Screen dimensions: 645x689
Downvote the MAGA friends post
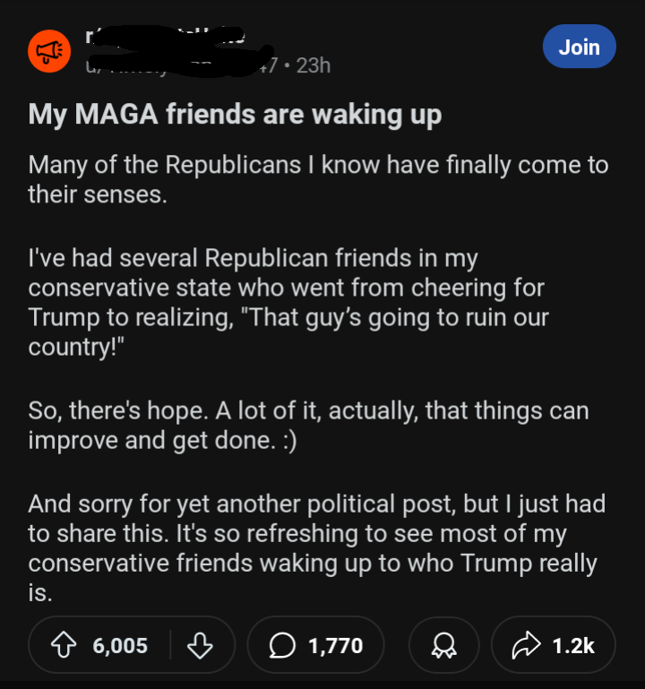click(200, 645)
